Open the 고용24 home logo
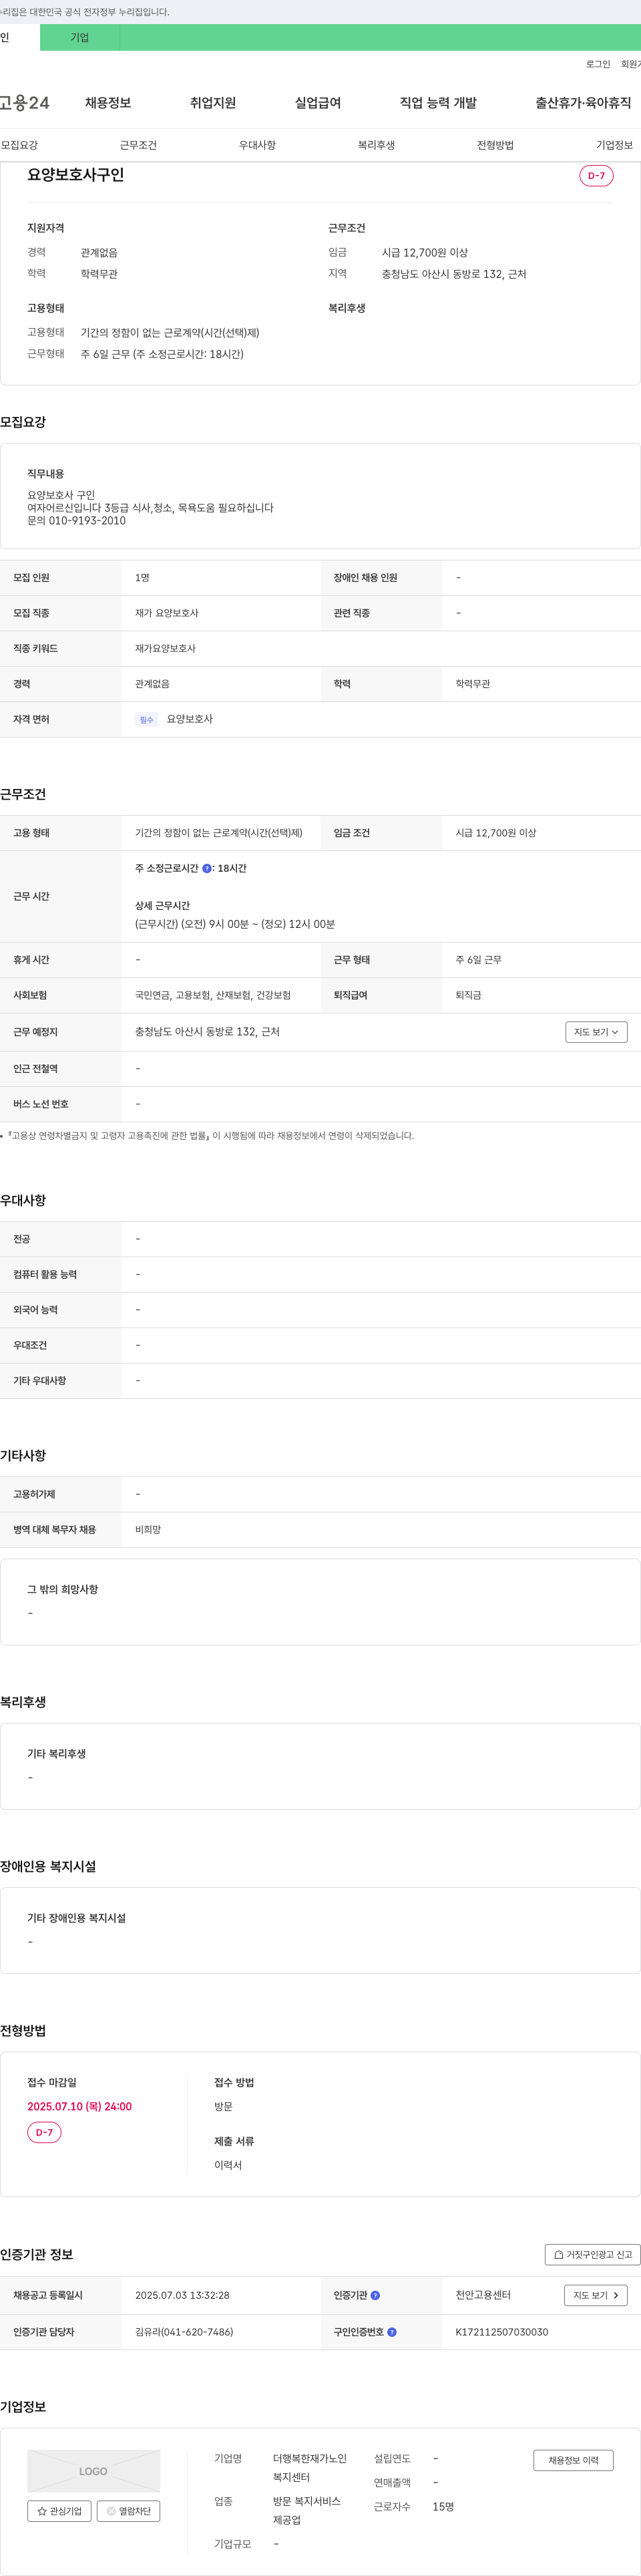The width and height of the screenshot is (641, 2576). (x=24, y=102)
